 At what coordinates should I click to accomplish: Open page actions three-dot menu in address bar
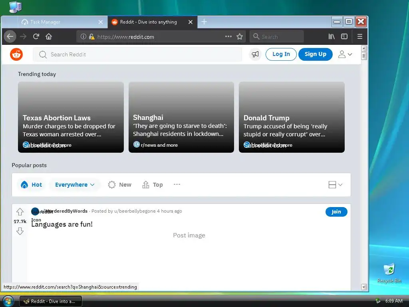pos(228,36)
